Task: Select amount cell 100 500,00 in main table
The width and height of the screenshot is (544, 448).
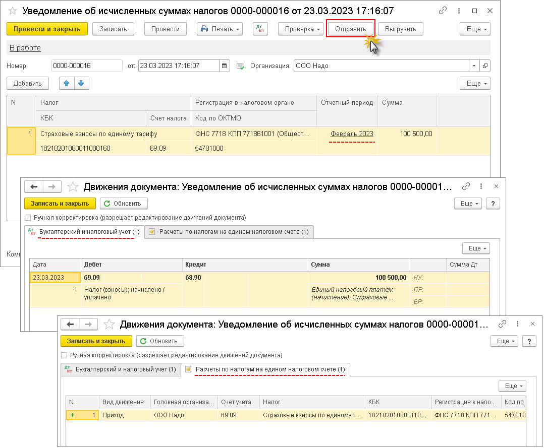Action: 407,134
